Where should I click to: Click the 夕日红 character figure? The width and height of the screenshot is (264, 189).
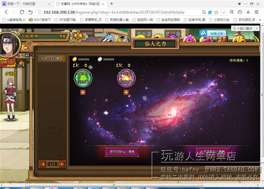coord(11,99)
